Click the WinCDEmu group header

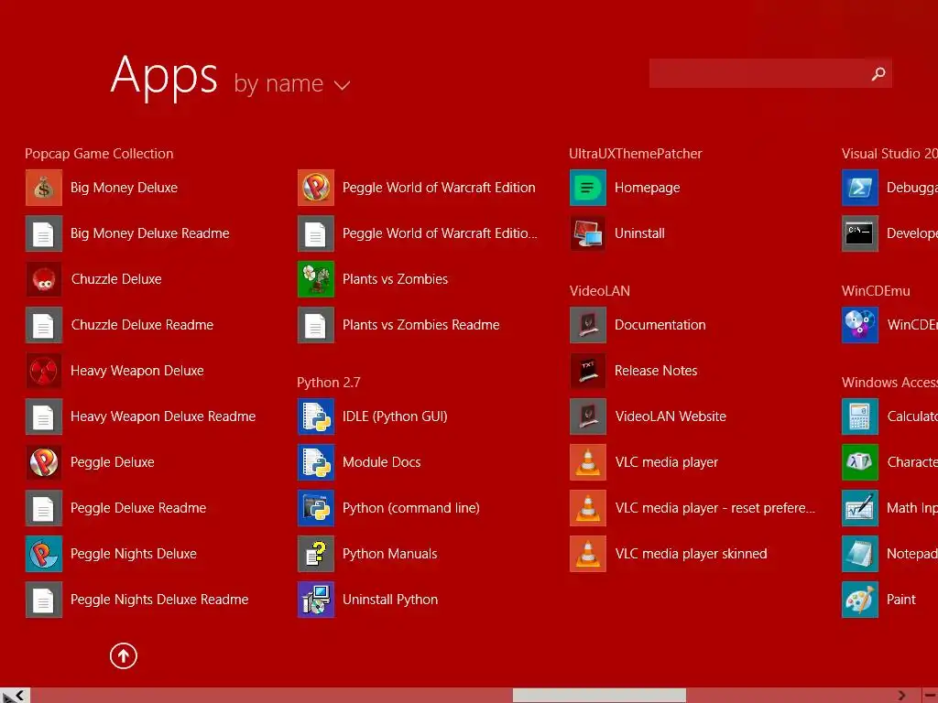click(x=876, y=291)
